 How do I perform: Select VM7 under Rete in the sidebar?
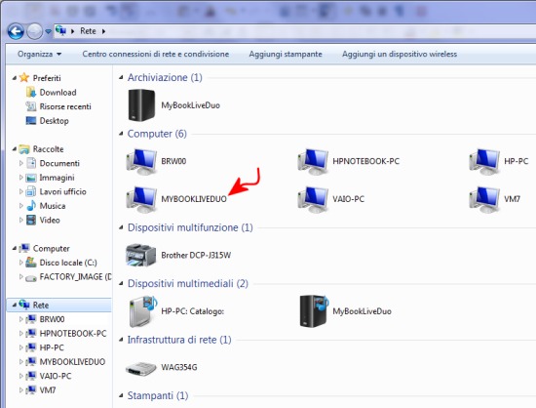(48, 389)
